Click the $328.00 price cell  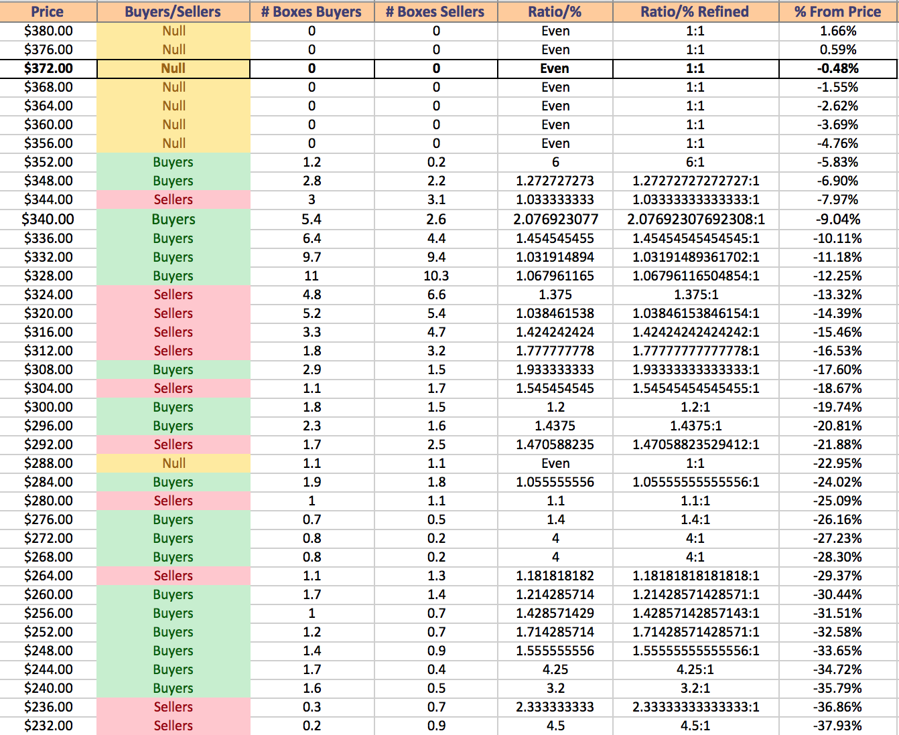tap(48, 276)
